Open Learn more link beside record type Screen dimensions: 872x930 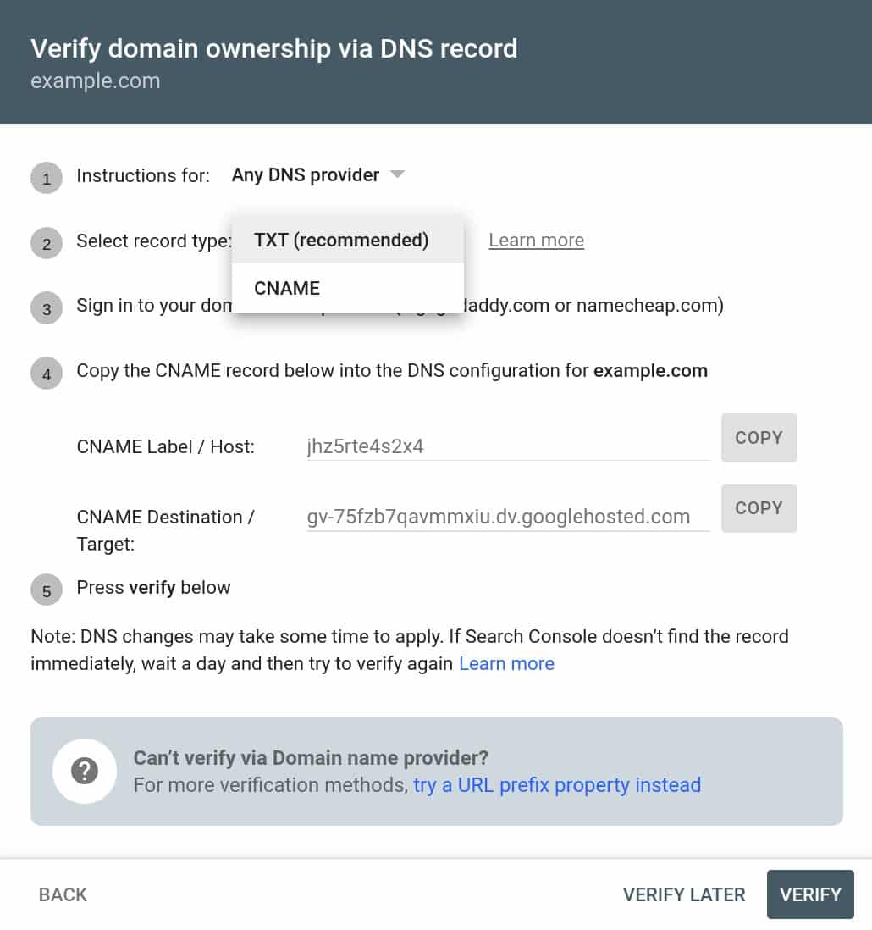536,241
